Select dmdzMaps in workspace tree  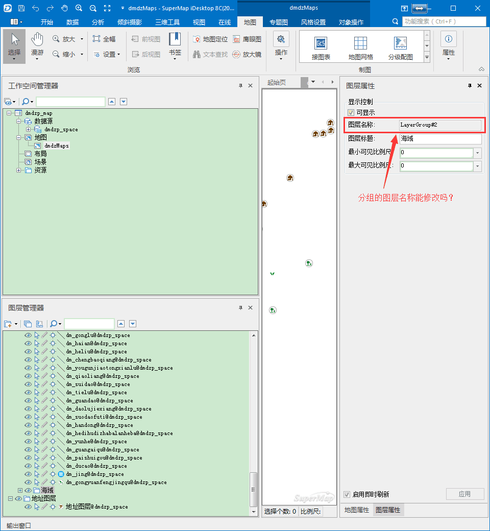click(57, 146)
